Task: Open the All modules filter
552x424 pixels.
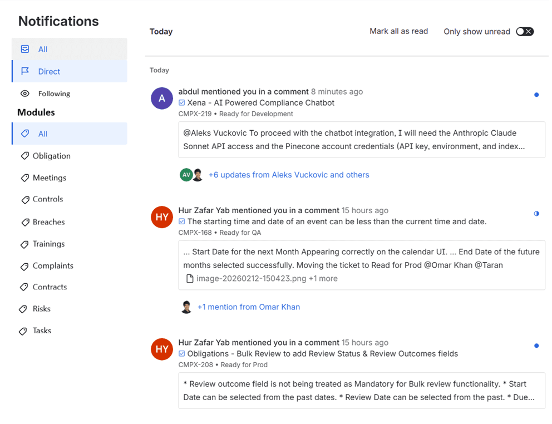Action: point(70,134)
